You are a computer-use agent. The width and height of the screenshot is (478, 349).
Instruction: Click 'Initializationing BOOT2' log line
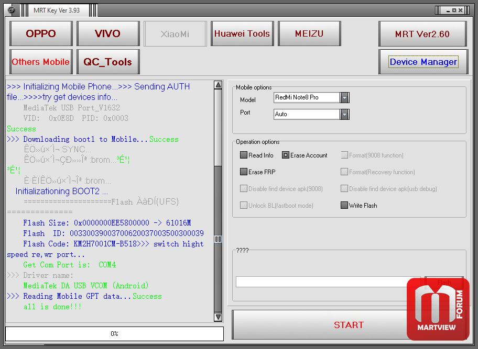click(x=61, y=191)
